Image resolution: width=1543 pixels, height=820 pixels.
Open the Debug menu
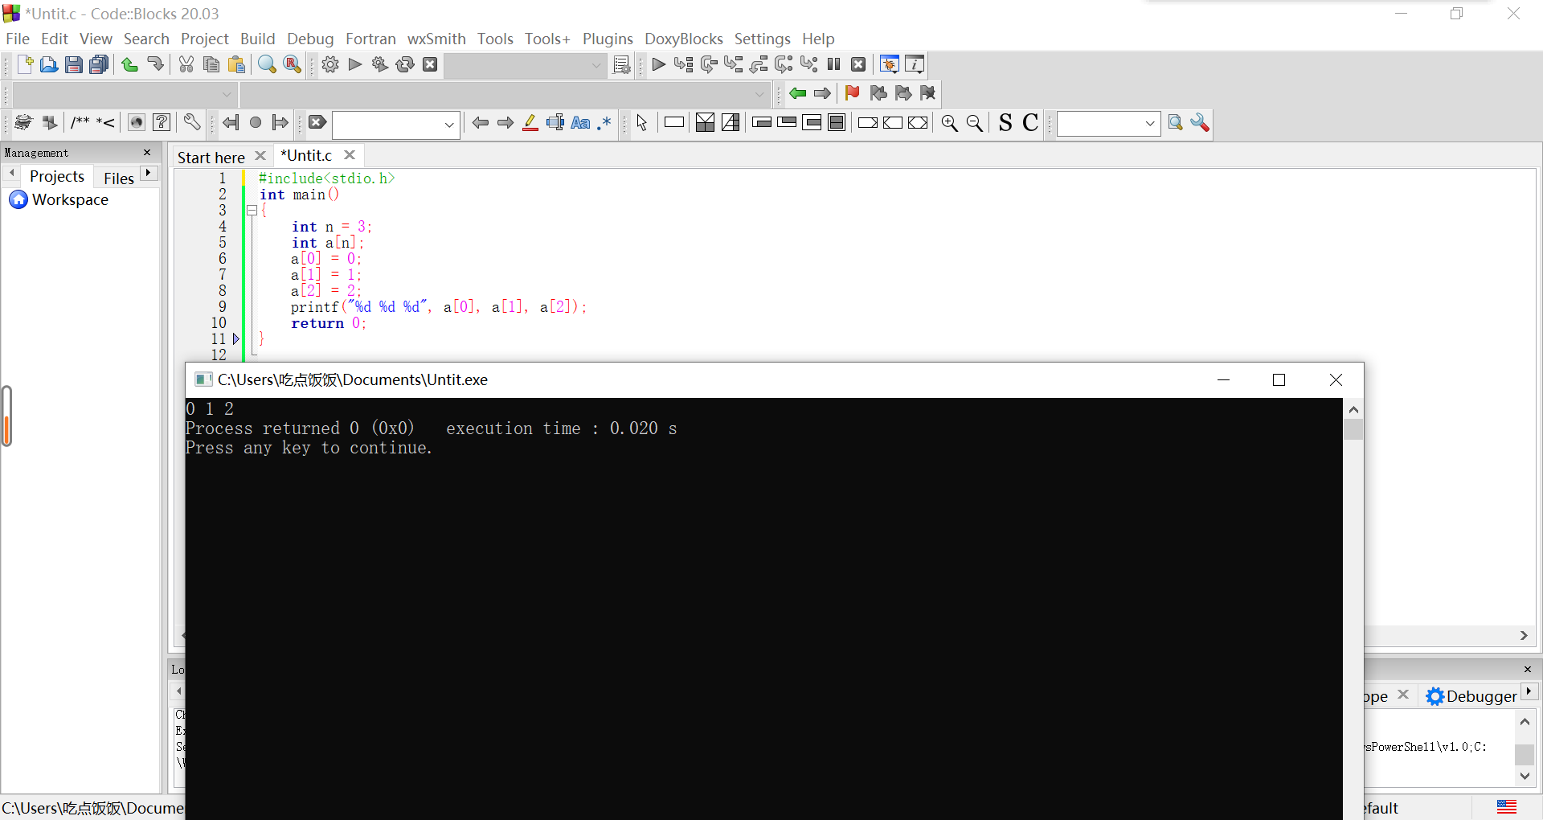pos(310,39)
